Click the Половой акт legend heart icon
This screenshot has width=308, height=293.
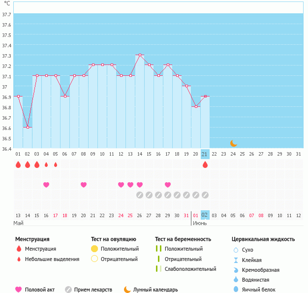[19, 290]
